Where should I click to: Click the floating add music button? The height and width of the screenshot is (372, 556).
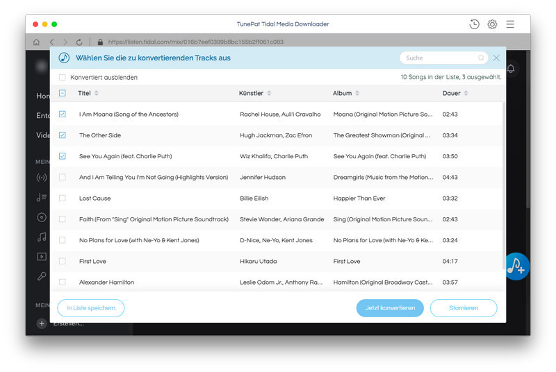point(516,267)
